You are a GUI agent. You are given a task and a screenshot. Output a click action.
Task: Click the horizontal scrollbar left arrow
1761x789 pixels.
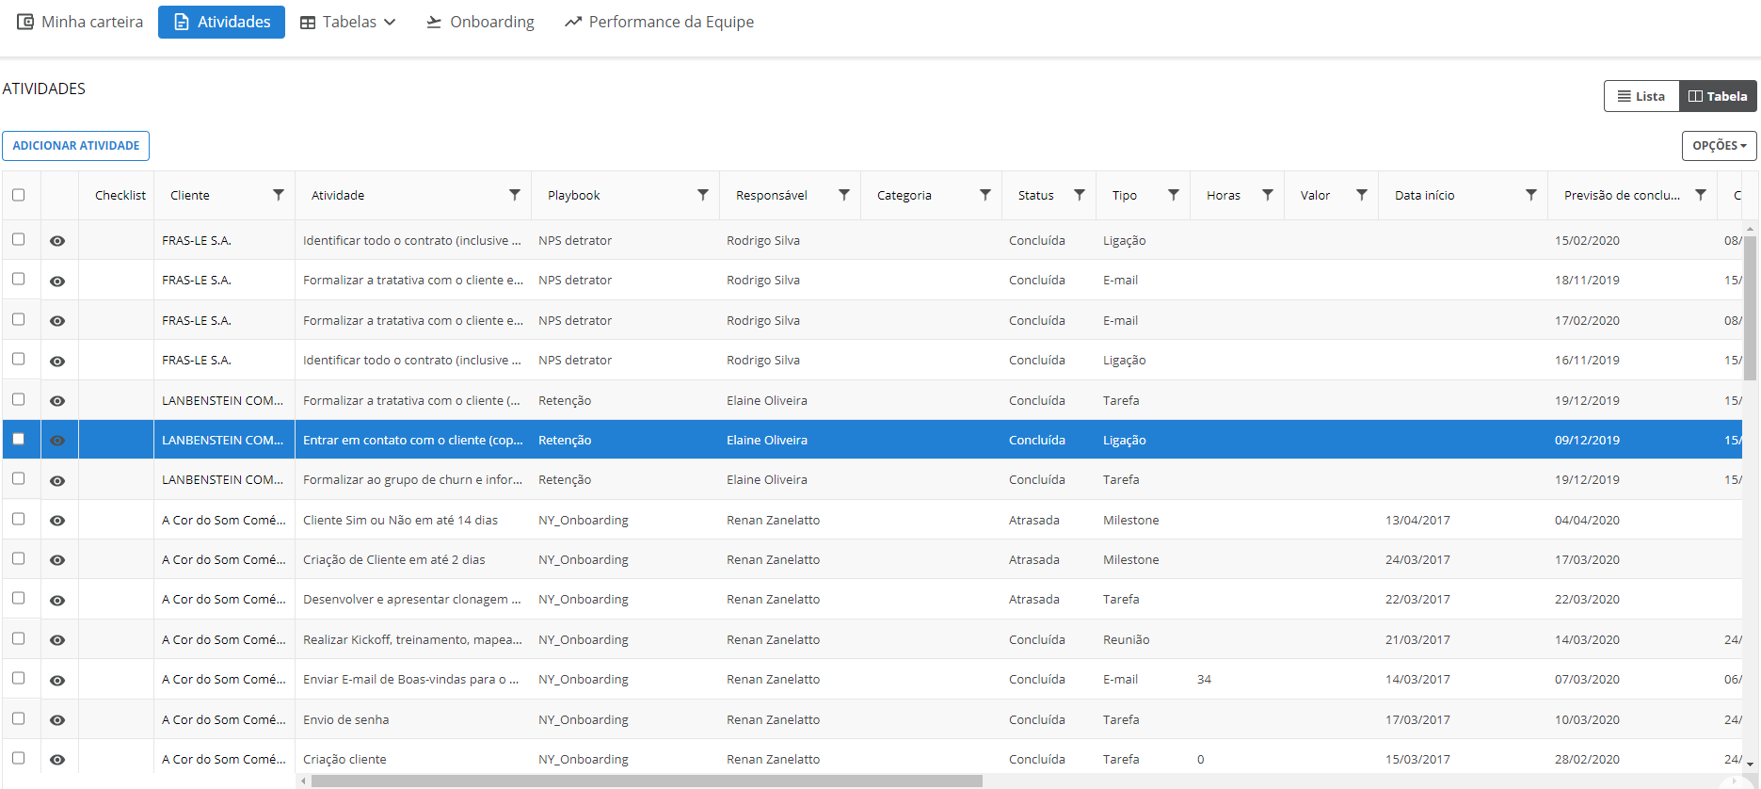(x=303, y=781)
